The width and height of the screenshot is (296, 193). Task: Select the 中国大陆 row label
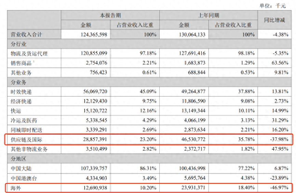tap(21, 168)
